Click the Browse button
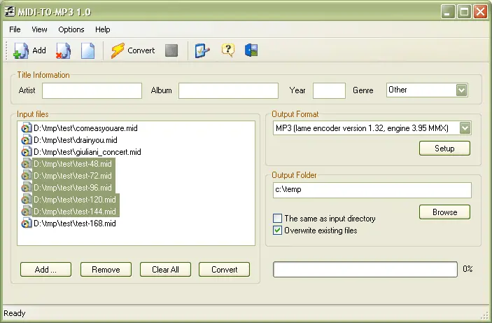 [x=444, y=212]
